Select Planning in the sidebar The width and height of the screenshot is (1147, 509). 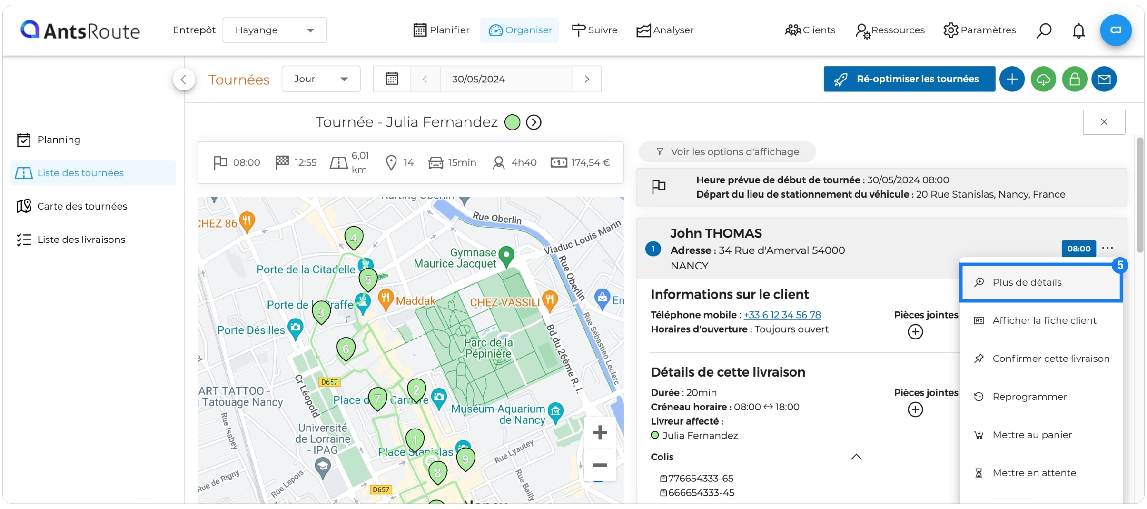click(93, 140)
